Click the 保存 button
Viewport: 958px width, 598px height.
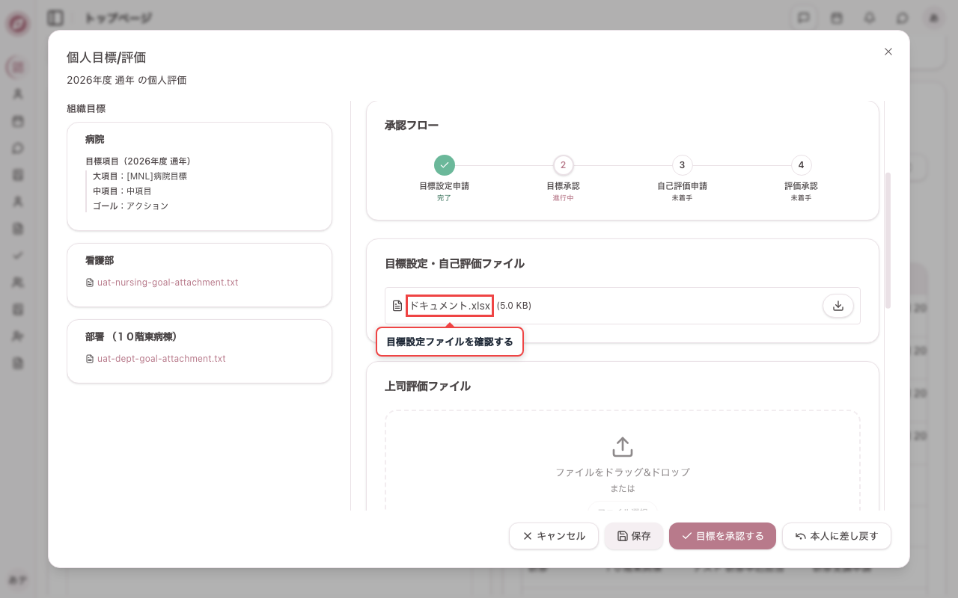[634, 536]
